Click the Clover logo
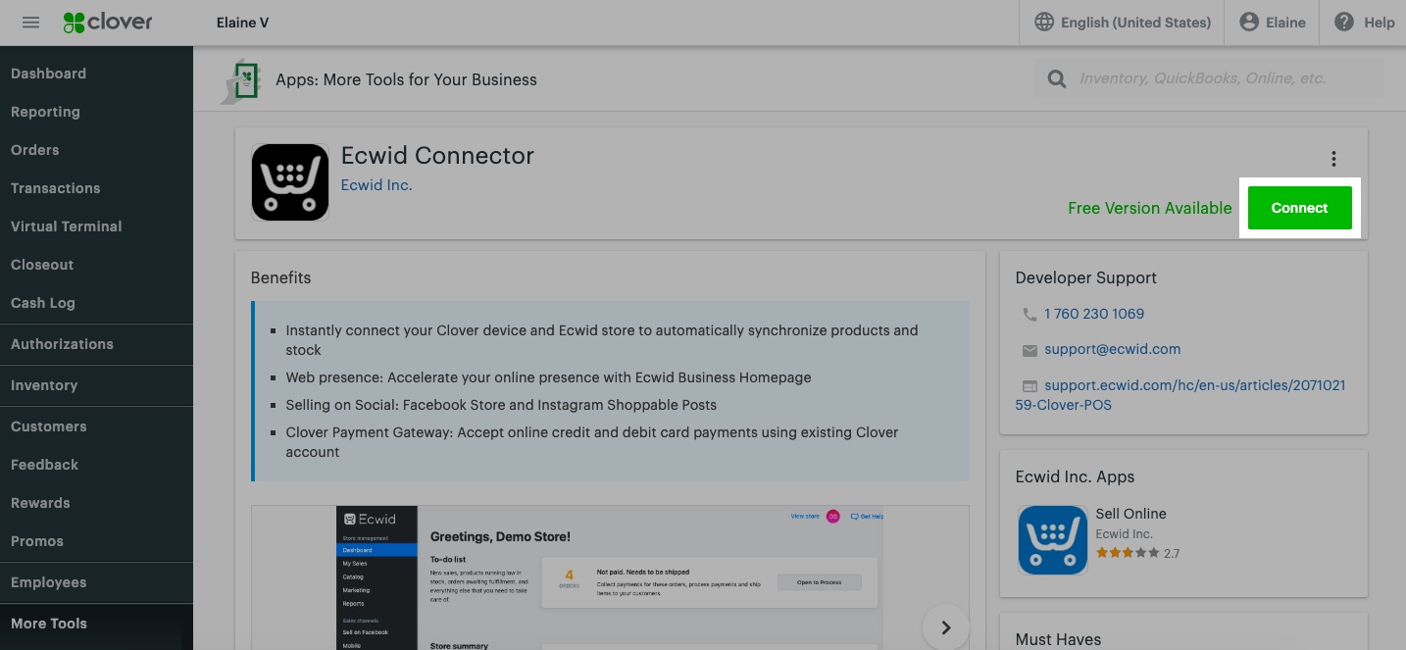Viewport: 1406px width, 650px height. [x=108, y=22]
